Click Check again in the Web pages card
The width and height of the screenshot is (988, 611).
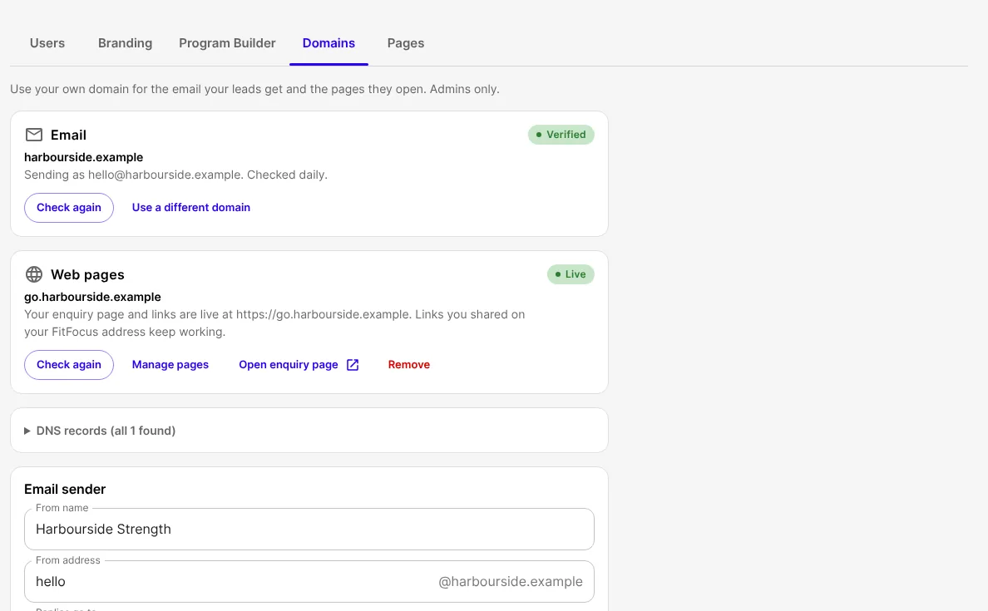(x=69, y=365)
